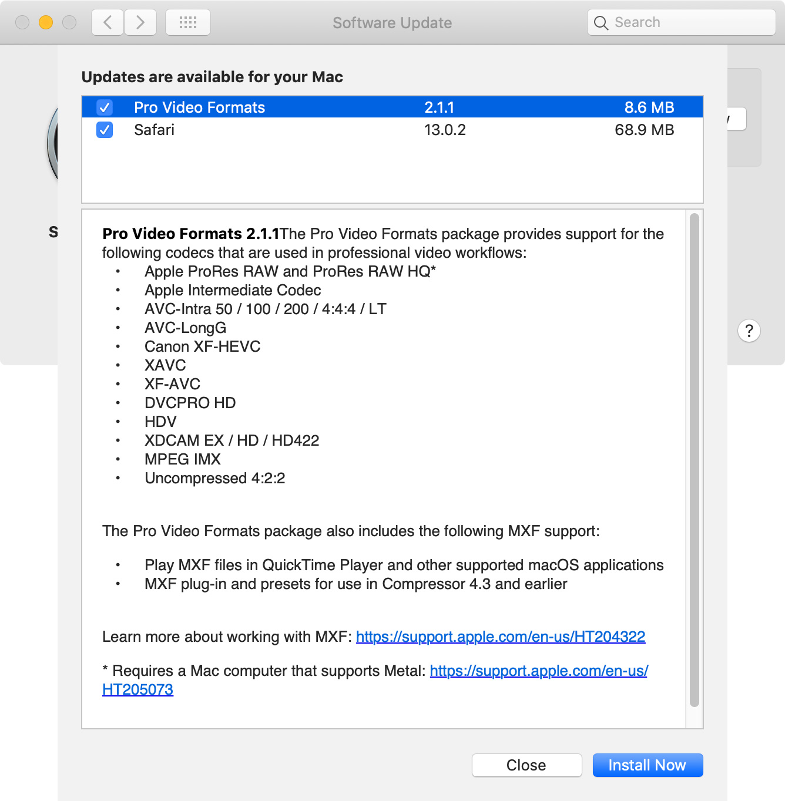Click 'XDCAM EX / HD / HD422' item
The height and width of the screenshot is (801, 785).
[232, 440]
